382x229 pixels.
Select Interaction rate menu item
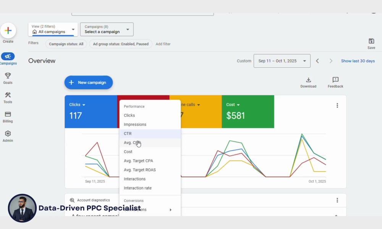(x=150, y=188)
